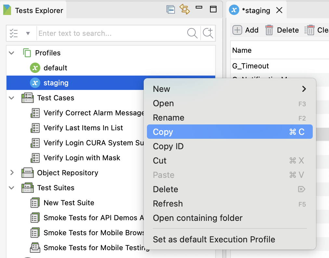Select the New Test Suite item
This screenshot has height=258, width=329.
(69, 203)
